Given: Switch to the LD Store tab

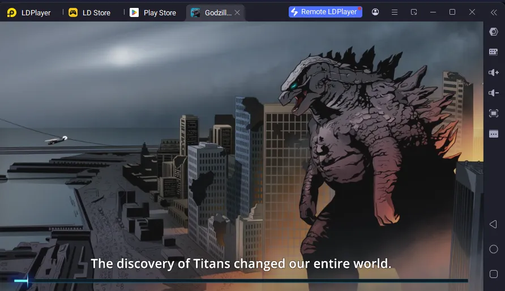Looking at the screenshot, I should tap(89, 12).
